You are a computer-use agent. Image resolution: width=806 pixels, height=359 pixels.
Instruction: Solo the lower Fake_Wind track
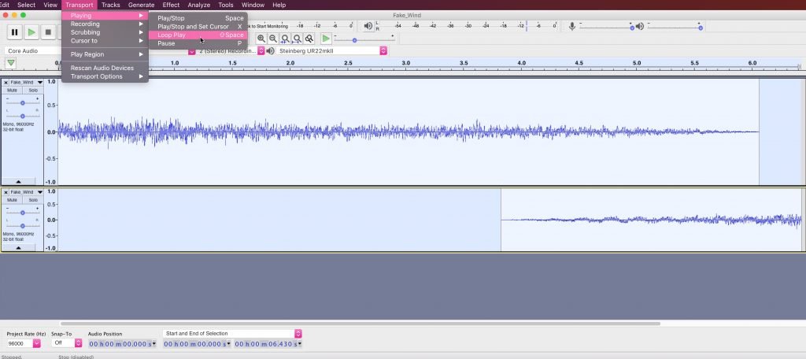tap(33, 199)
